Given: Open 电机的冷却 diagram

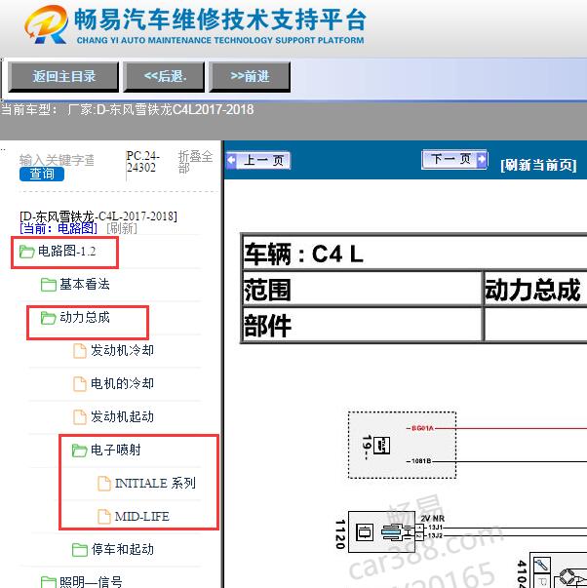Looking at the screenshot, I should pyautogui.click(x=122, y=383).
